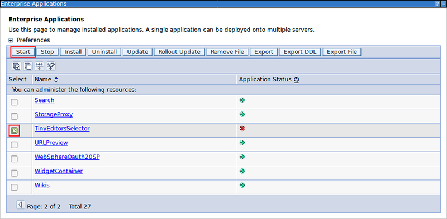Open the Search application link
The image size is (447, 219).
(45, 100)
